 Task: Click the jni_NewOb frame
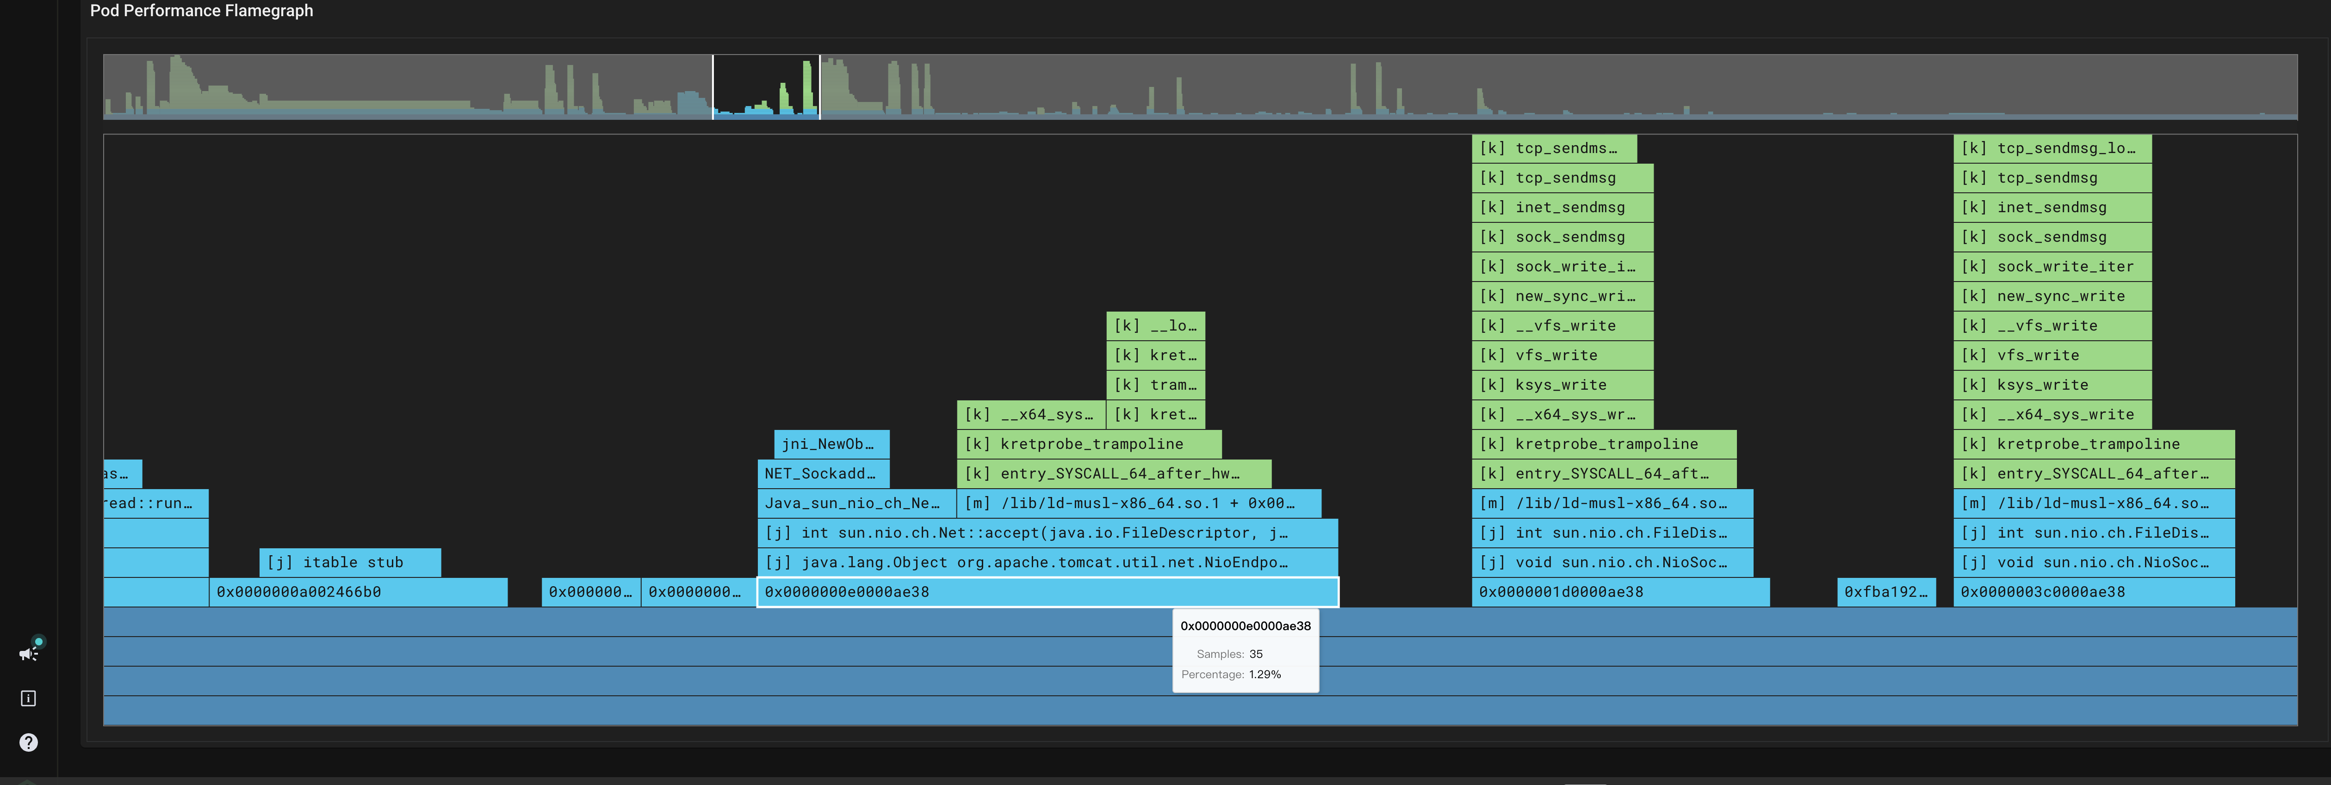coord(830,443)
